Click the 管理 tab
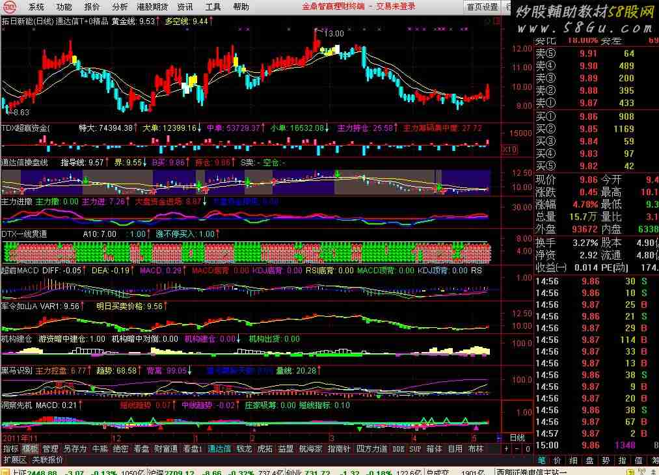 (51, 449)
